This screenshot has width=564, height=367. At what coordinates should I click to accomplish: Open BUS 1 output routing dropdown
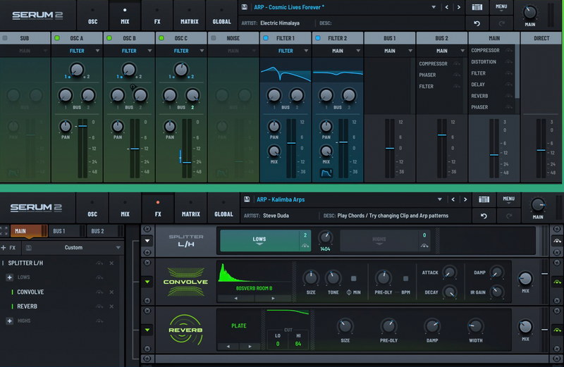coord(390,51)
